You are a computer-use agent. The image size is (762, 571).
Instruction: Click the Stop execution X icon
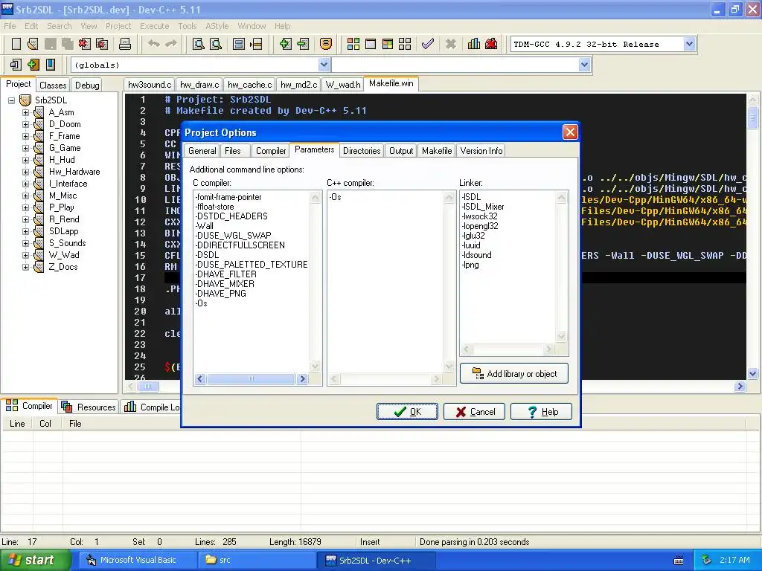pos(451,44)
